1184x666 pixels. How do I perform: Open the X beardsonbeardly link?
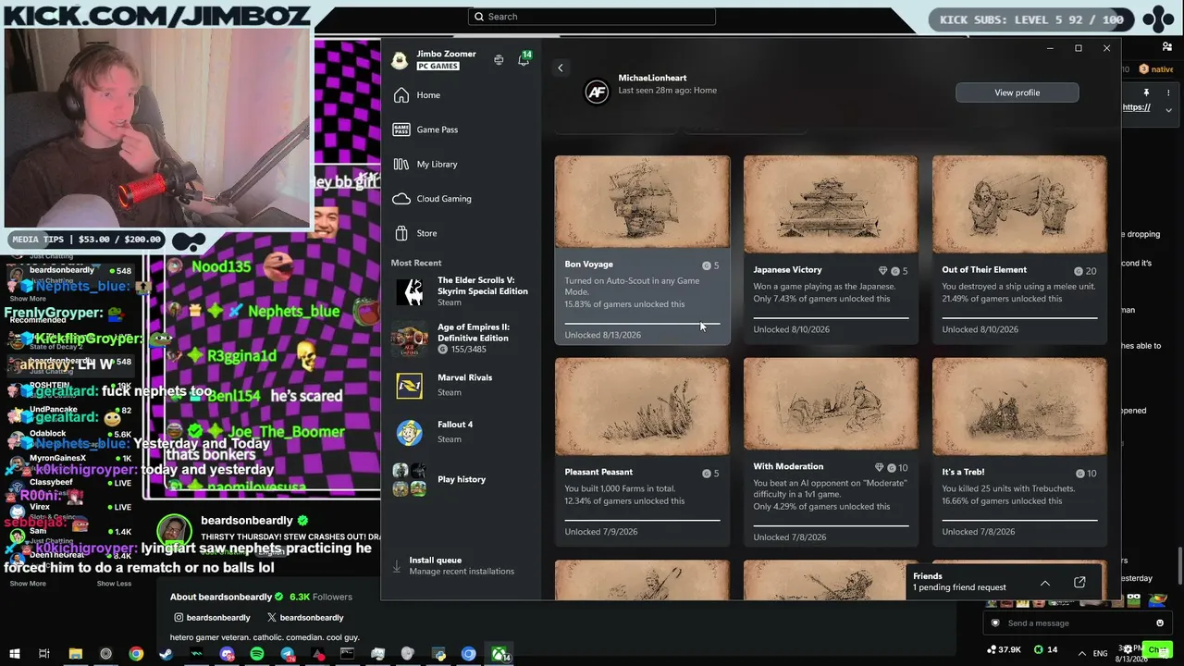tap(305, 617)
